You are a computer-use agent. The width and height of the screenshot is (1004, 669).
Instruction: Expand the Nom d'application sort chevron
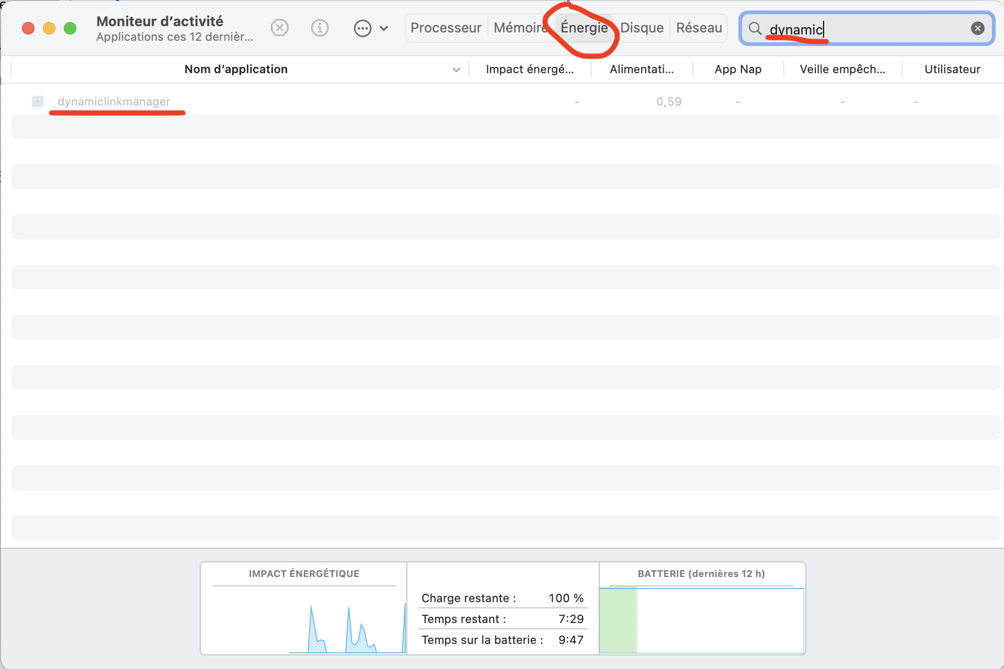(456, 69)
